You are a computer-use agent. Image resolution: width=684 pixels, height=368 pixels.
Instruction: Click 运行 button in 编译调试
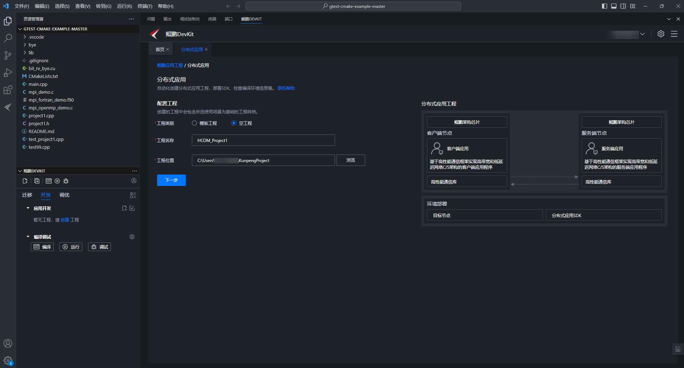click(71, 247)
